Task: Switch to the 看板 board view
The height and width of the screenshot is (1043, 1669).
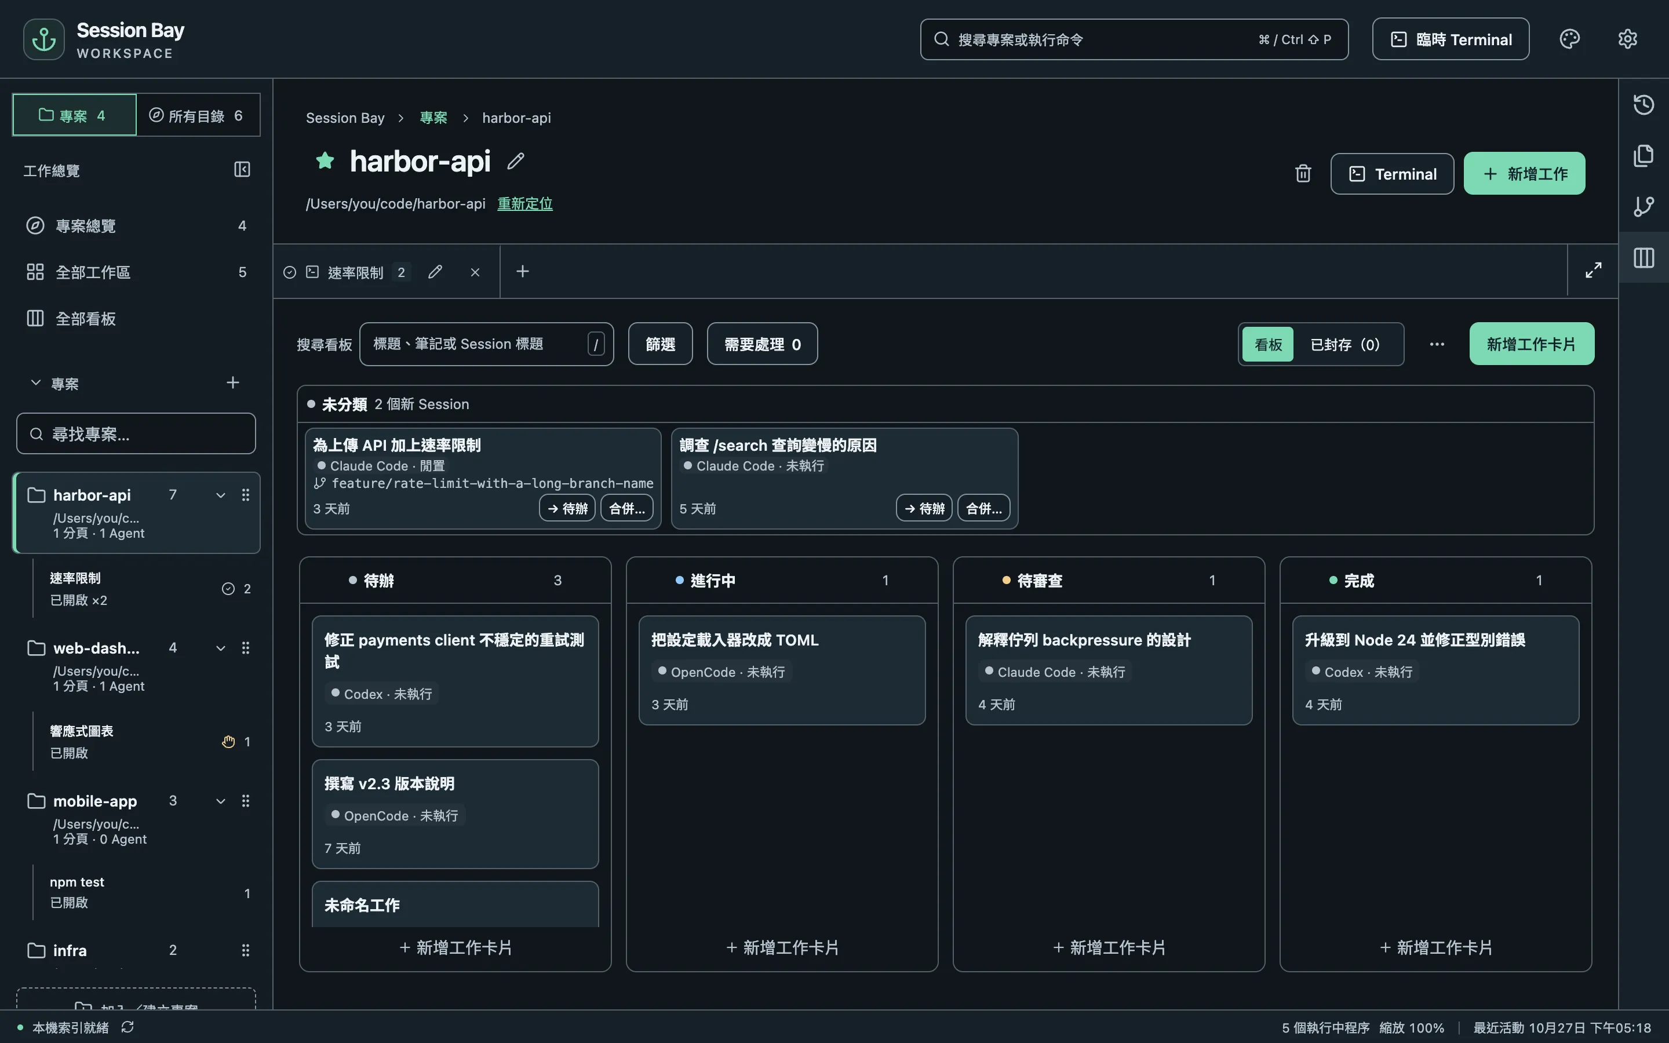Action: pyautogui.click(x=1267, y=344)
